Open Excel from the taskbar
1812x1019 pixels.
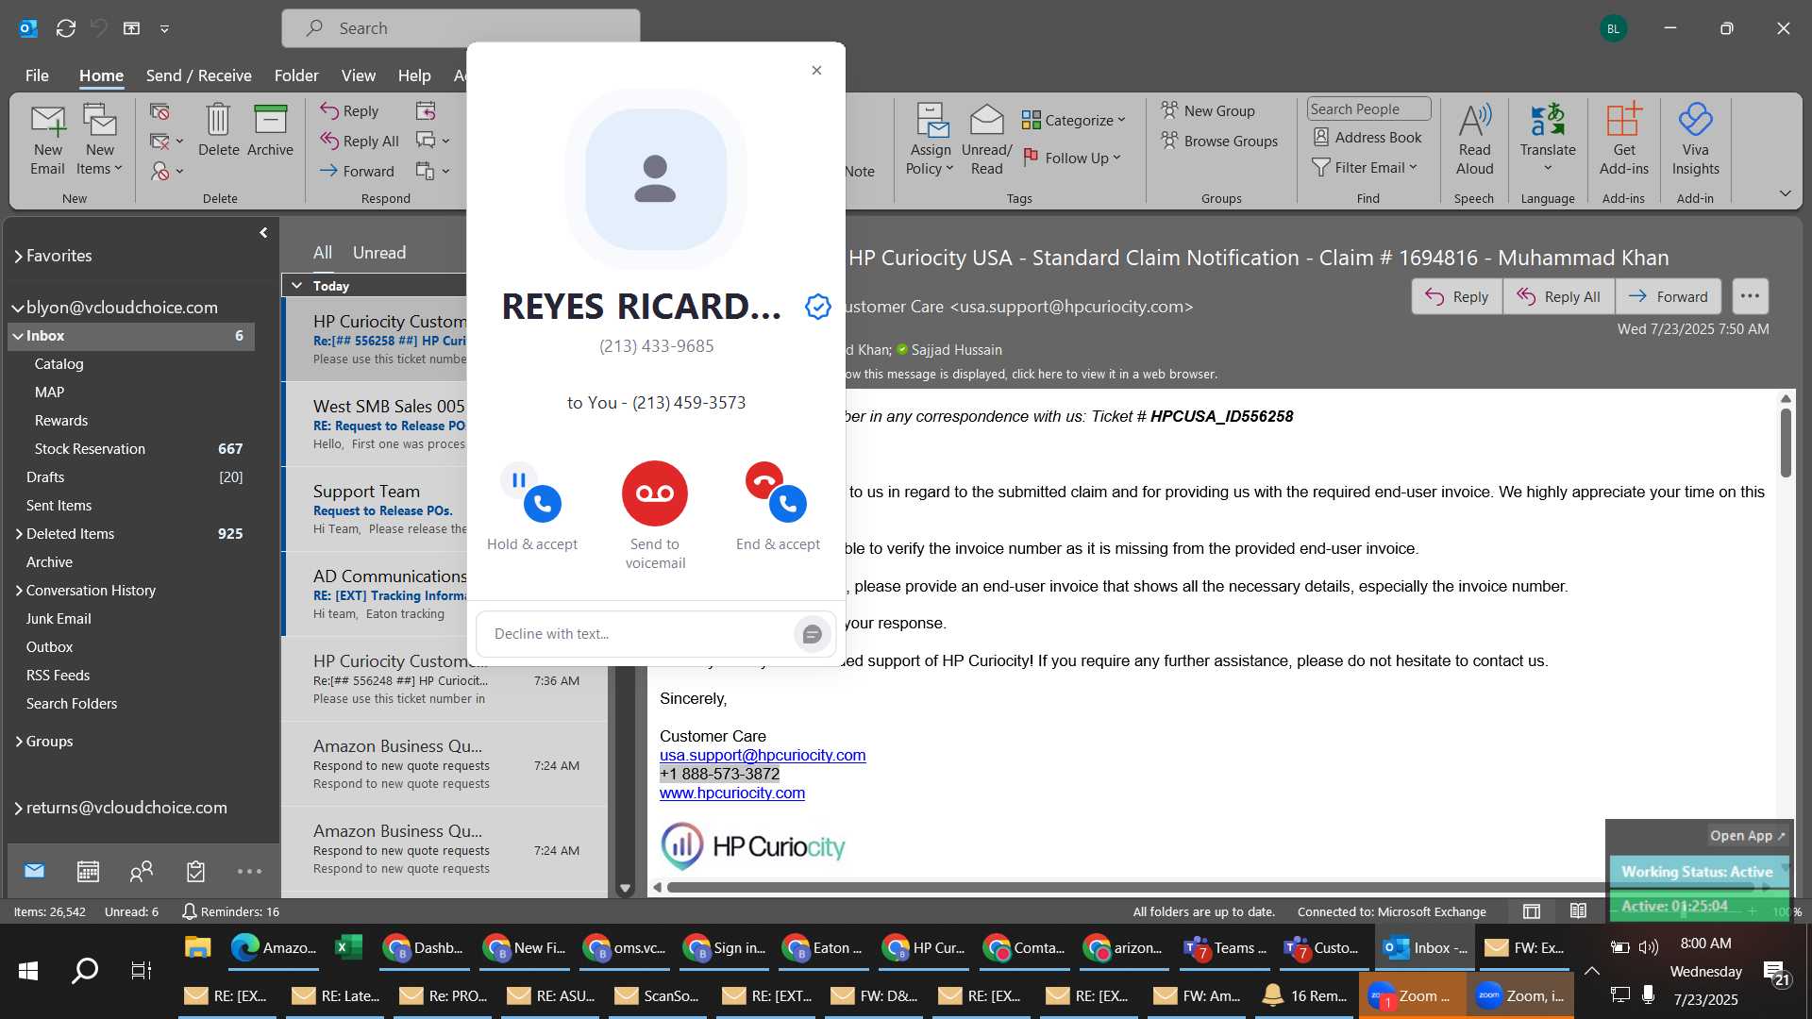pos(348,948)
